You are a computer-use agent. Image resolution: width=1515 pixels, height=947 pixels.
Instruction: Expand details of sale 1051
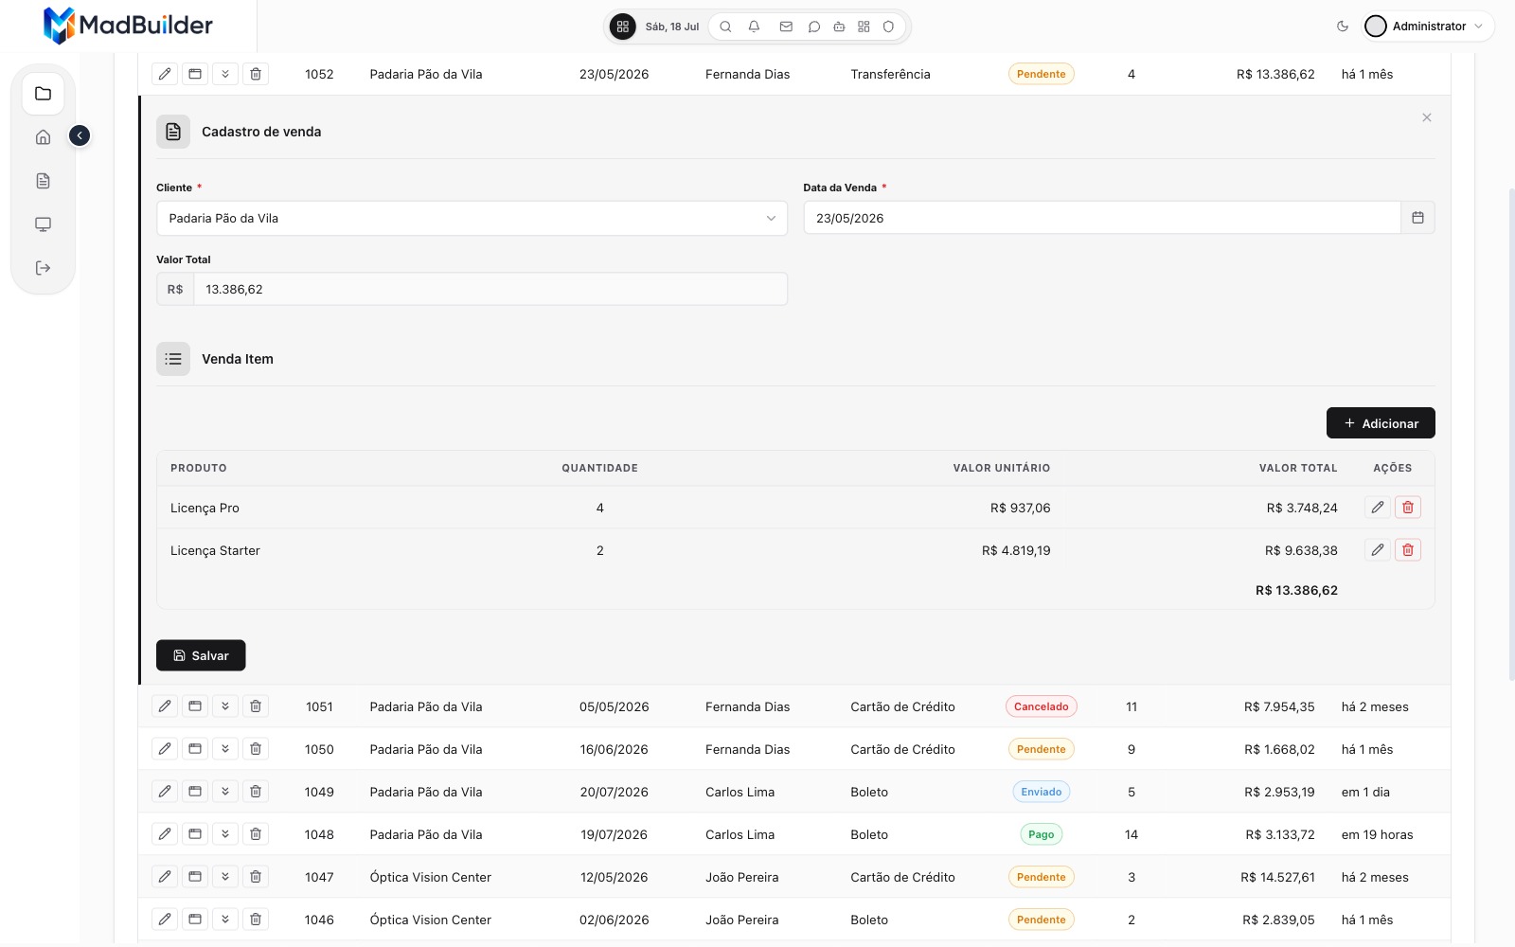[225, 706]
